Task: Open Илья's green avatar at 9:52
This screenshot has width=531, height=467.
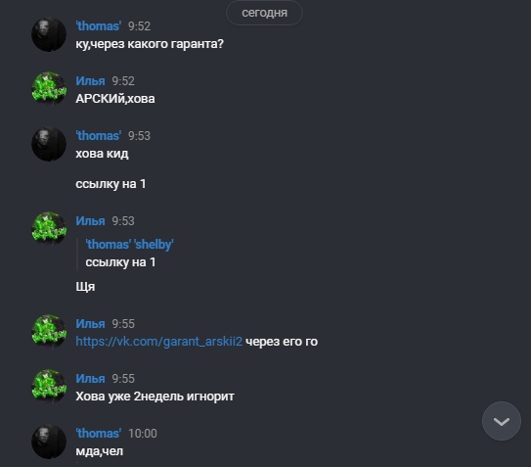Action: tap(49, 89)
